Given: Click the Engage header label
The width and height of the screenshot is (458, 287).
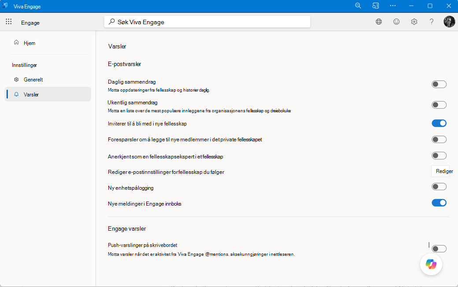Looking at the screenshot, I should tap(30, 23).
